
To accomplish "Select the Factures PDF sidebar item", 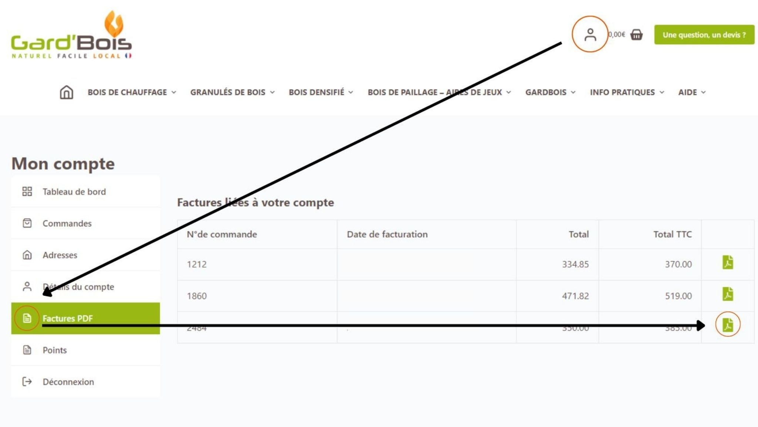I will [x=68, y=318].
